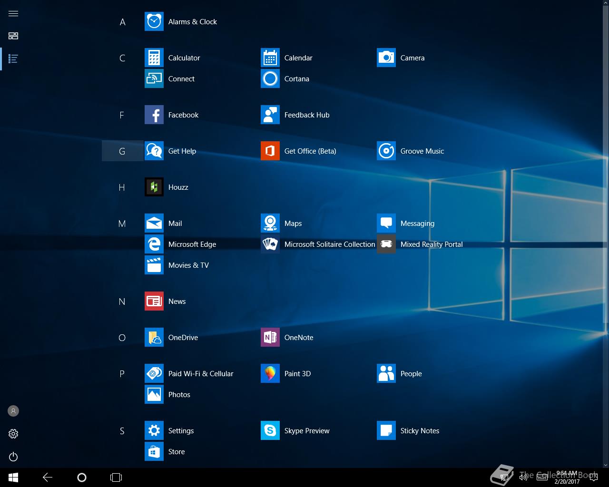Open the Mail envelope icon

154,223
